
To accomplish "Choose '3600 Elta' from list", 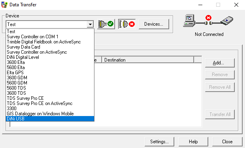I will pos(50,62).
